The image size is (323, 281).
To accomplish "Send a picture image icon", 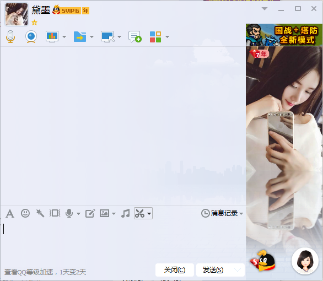I will pos(104,213).
